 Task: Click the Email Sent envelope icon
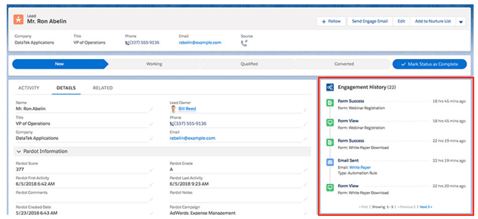[x=330, y=162]
